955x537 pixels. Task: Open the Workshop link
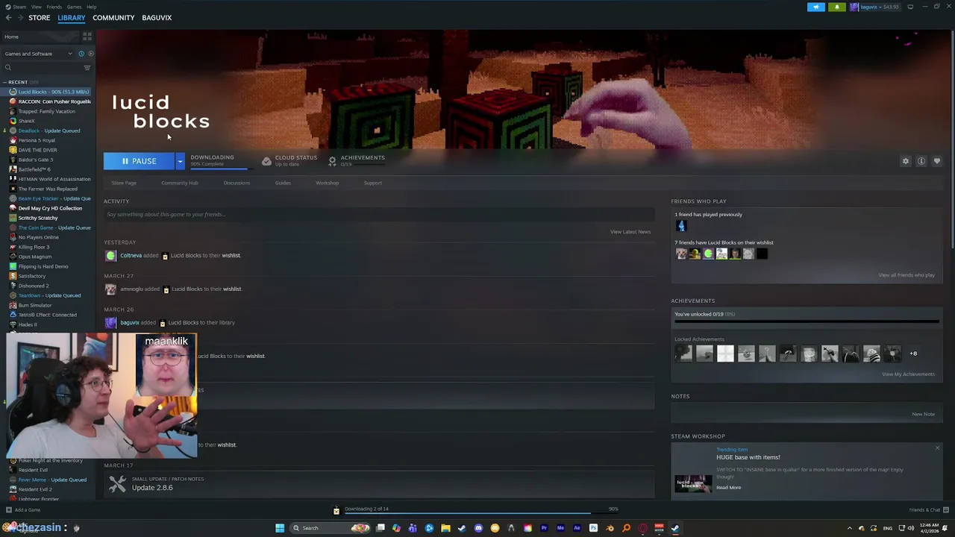(x=327, y=183)
